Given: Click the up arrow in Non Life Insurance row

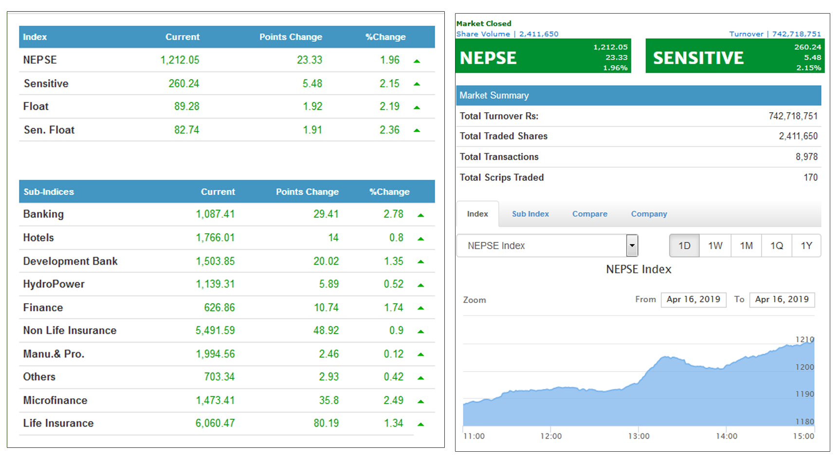Looking at the screenshot, I should pos(421,331).
